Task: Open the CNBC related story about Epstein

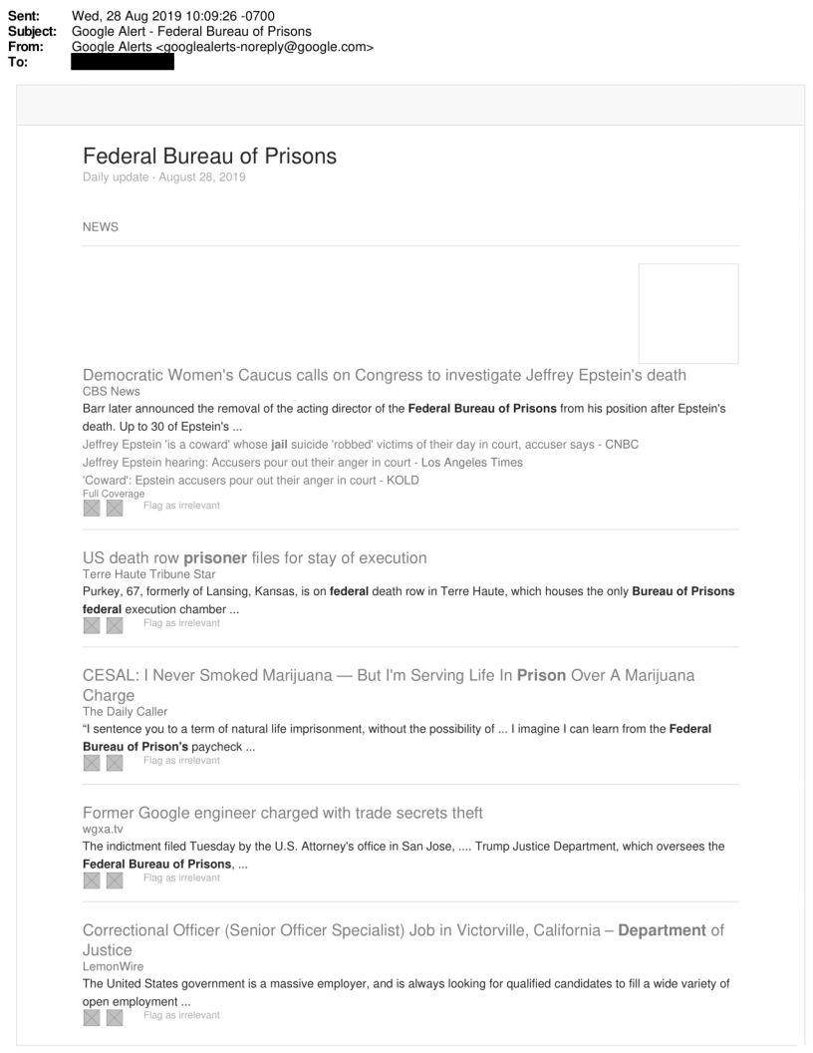Action: [360, 444]
